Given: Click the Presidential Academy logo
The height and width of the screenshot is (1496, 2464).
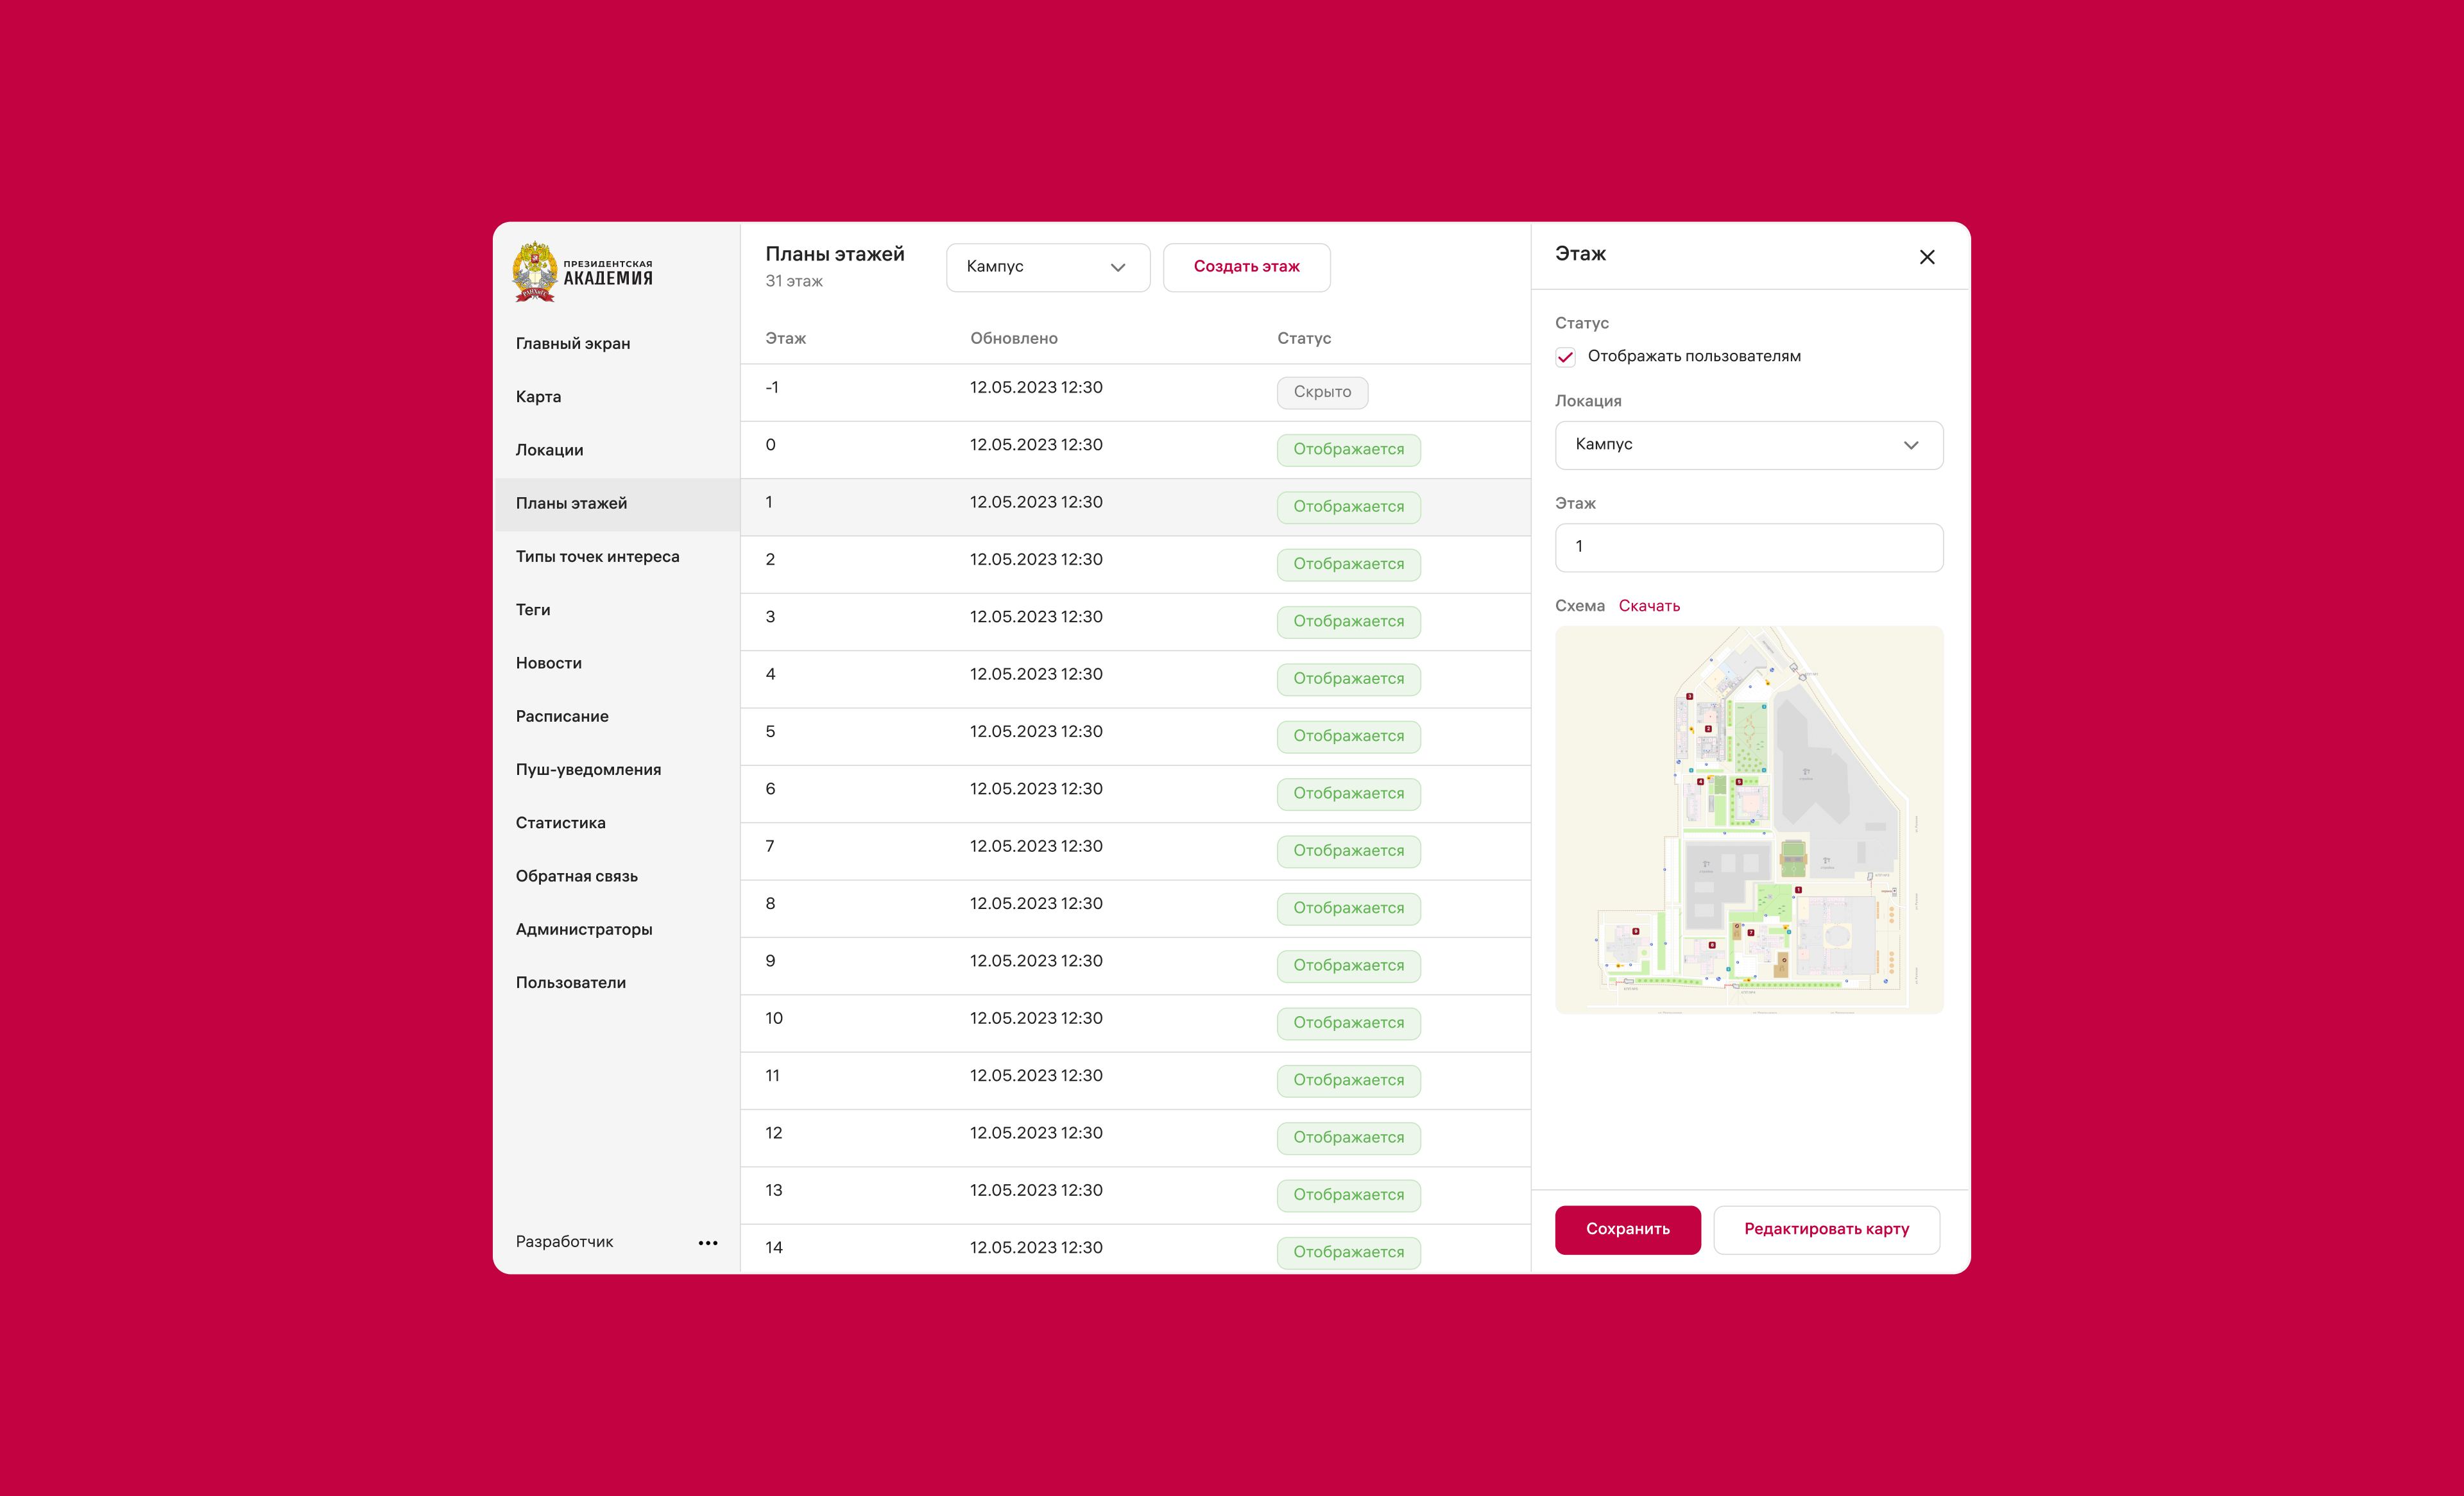Looking at the screenshot, I should tap(582, 272).
